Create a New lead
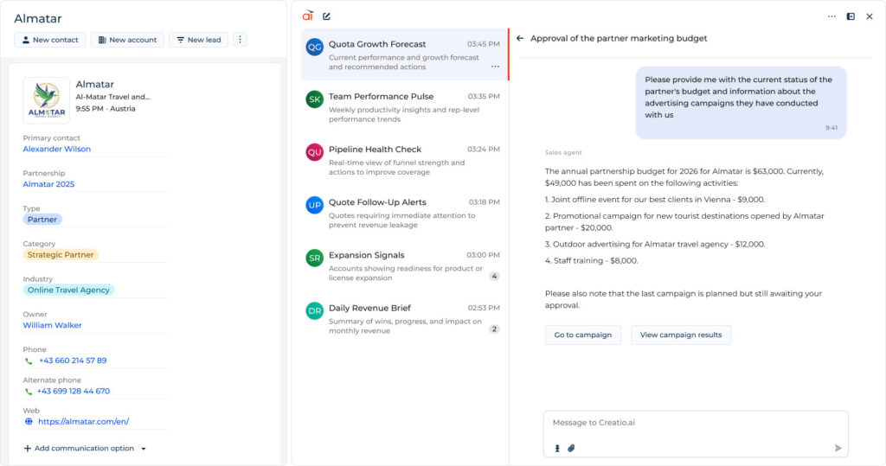 click(x=199, y=40)
